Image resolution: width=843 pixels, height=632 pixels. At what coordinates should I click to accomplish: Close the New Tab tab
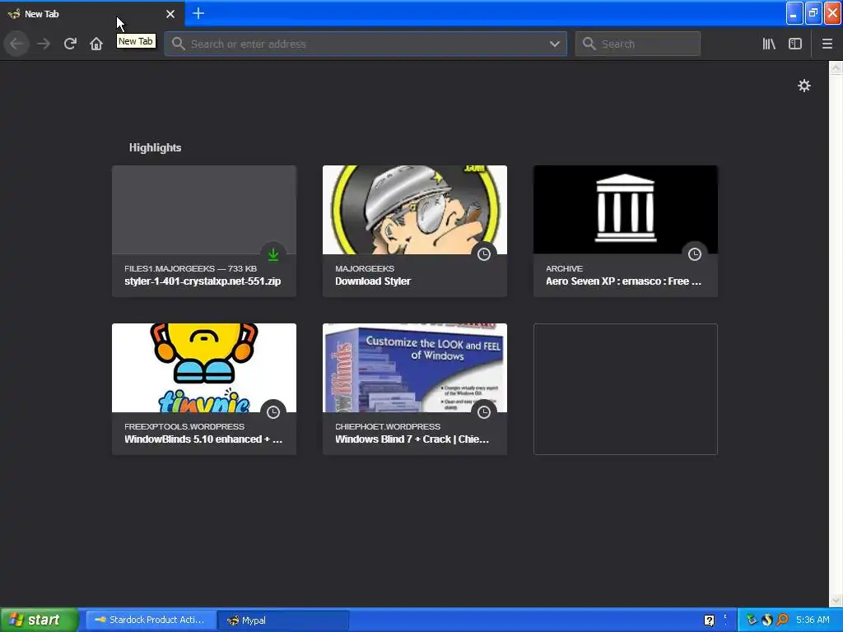click(170, 14)
